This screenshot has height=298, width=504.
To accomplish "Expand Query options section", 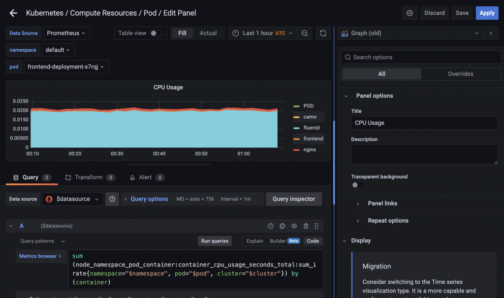I will coord(149,199).
